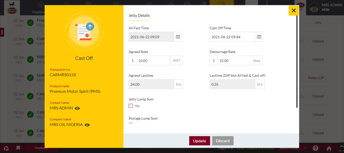Click the recycle icon in bottom bar
Viewport: 344px width, 153px height.
click(6, 148)
